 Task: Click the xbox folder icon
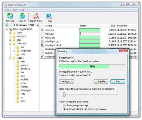[18, 101]
